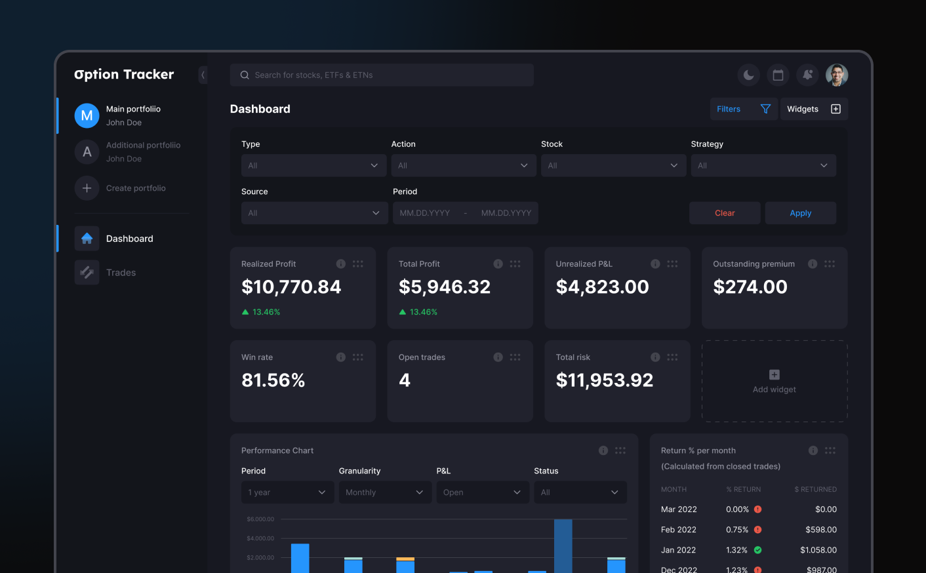Expand the Strategy dropdown showing All

click(763, 165)
